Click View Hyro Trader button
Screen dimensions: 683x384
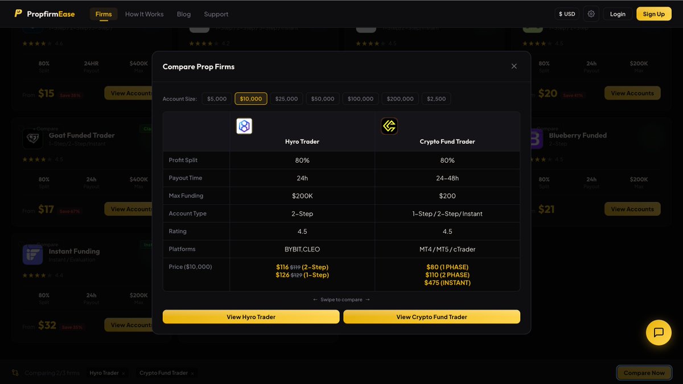pos(251,317)
